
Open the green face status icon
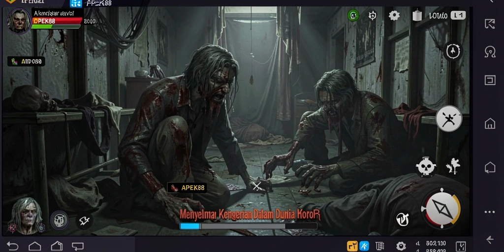[x=353, y=15]
